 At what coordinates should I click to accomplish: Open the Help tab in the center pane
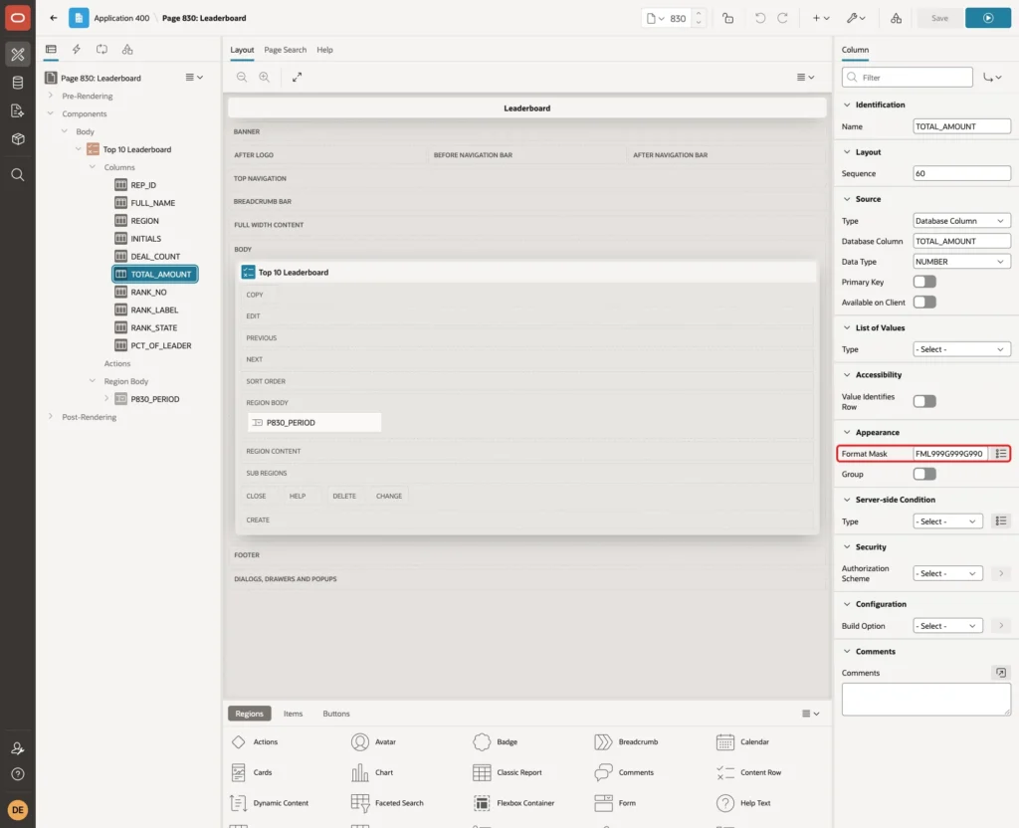(x=325, y=50)
